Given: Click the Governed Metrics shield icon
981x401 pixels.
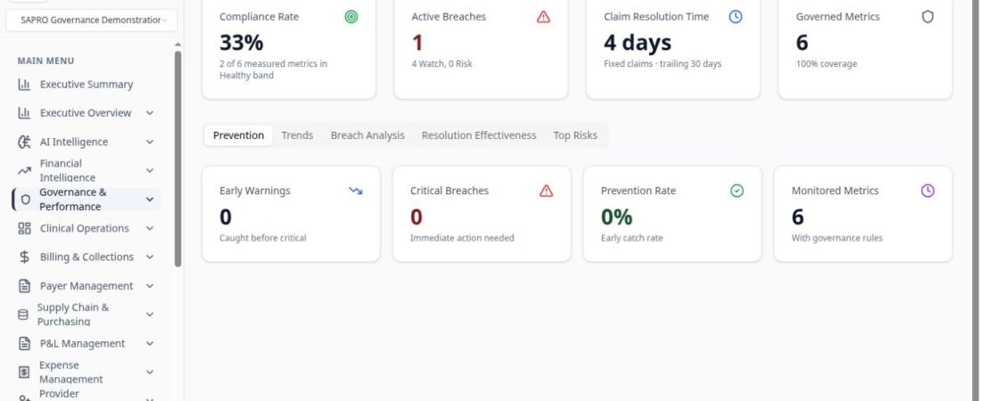Looking at the screenshot, I should point(927,17).
